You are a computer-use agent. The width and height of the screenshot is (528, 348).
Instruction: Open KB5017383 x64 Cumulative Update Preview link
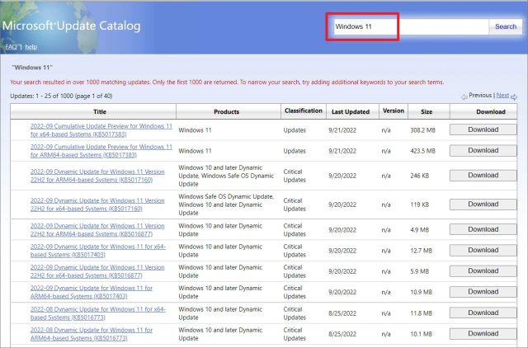click(x=101, y=130)
